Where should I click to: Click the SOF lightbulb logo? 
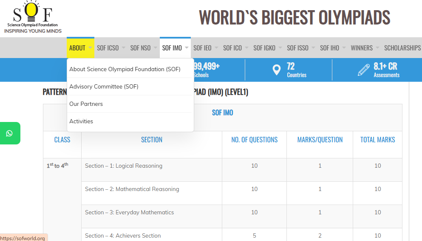tap(33, 17)
